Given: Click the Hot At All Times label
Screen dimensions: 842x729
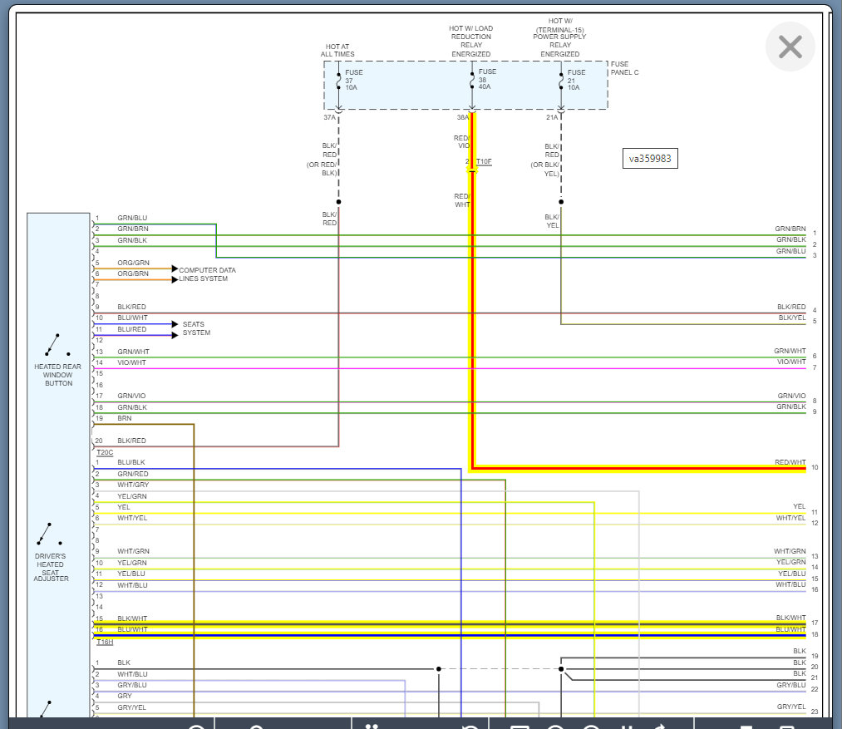Looking at the screenshot, I should coord(337,50).
